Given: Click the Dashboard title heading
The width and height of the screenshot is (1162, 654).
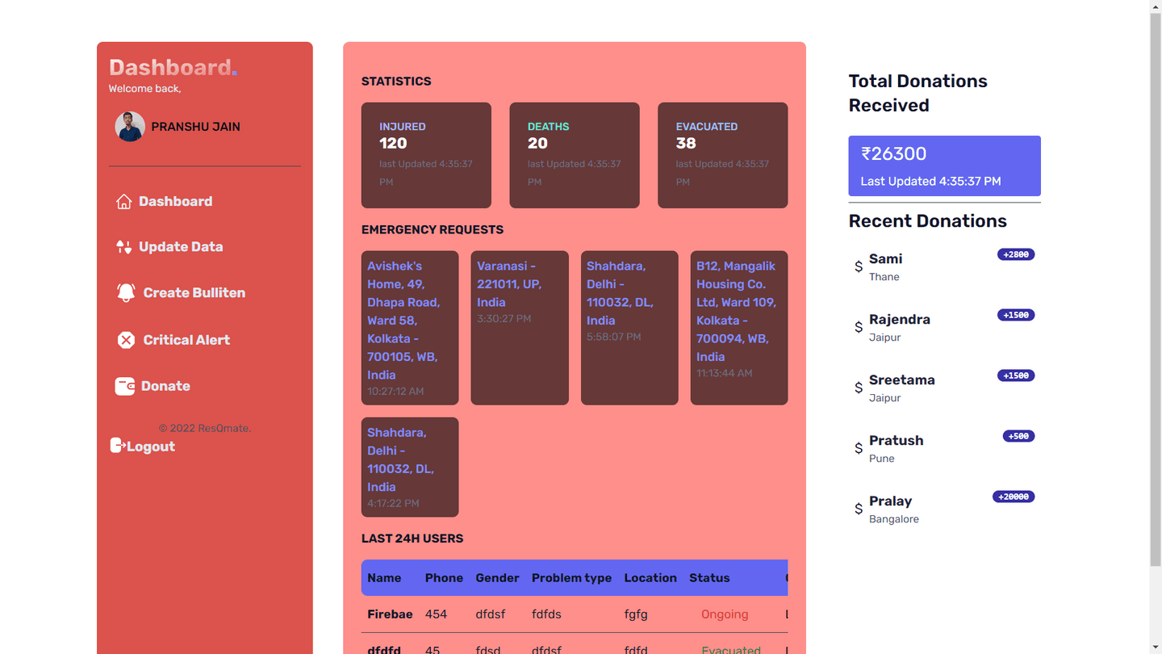Looking at the screenshot, I should [173, 67].
